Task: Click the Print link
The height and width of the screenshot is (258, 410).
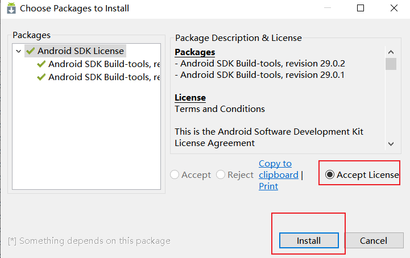Action: click(x=268, y=186)
